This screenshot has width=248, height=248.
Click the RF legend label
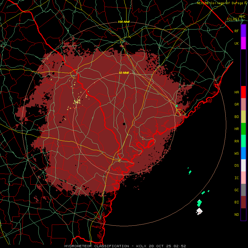(x=236, y=31)
